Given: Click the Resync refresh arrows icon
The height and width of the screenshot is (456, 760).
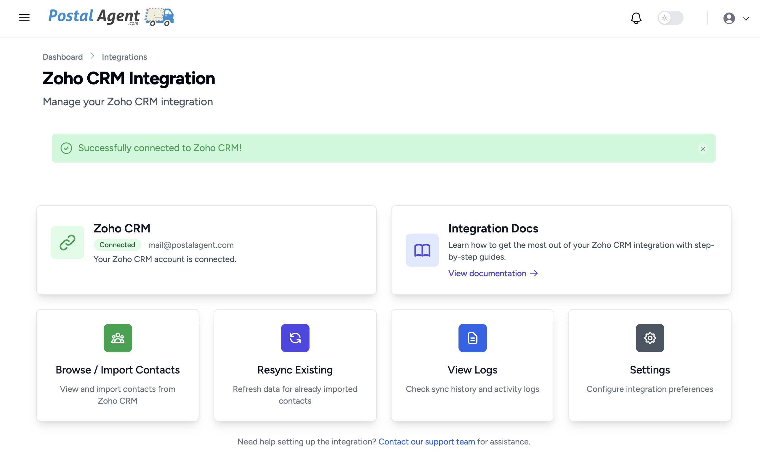Looking at the screenshot, I should (x=295, y=338).
